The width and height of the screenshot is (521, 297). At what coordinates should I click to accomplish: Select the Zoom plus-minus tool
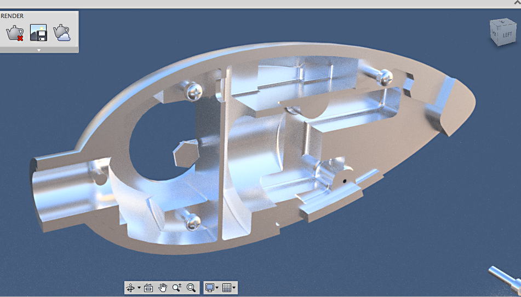[x=177, y=288]
